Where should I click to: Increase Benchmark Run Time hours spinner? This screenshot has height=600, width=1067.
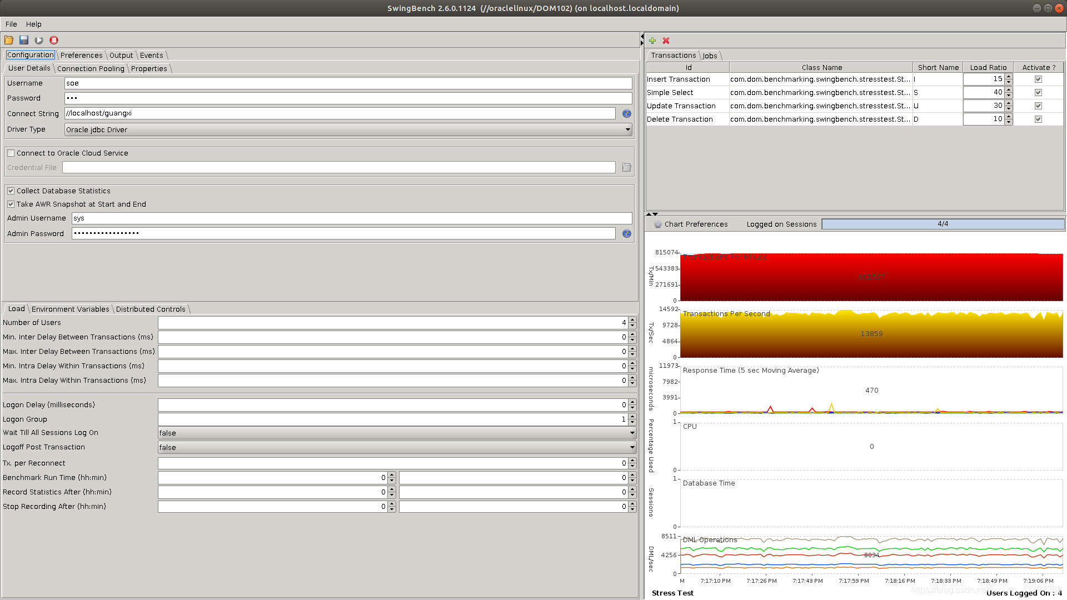[x=392, y=475]
